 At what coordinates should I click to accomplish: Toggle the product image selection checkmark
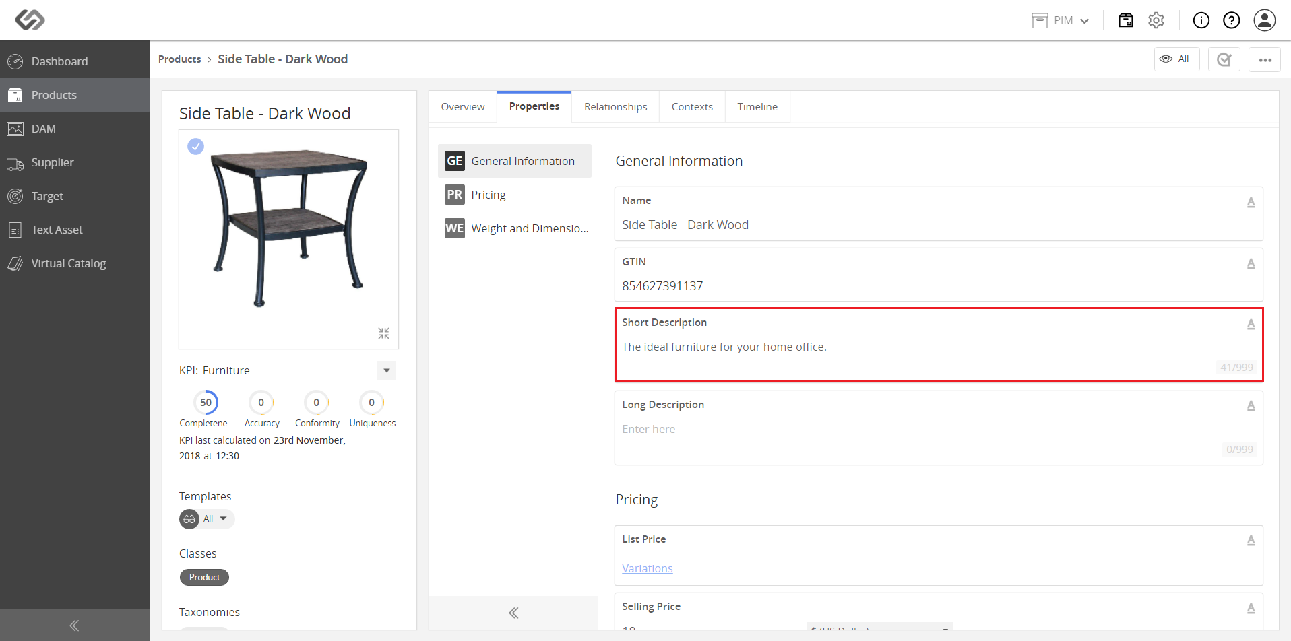[x=195, y=146]
